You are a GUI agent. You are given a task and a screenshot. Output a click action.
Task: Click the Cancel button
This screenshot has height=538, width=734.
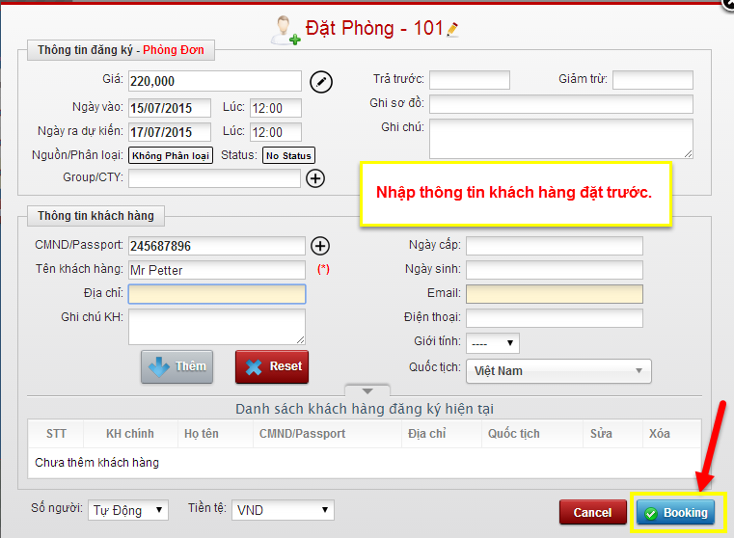click(592, 513)
